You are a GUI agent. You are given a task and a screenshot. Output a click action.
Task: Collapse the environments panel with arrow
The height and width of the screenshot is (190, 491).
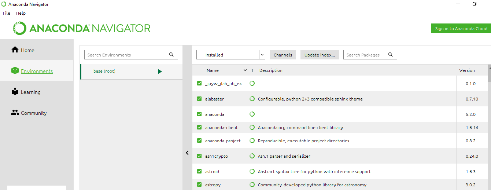pyautogui.click(x=187, y=153)
